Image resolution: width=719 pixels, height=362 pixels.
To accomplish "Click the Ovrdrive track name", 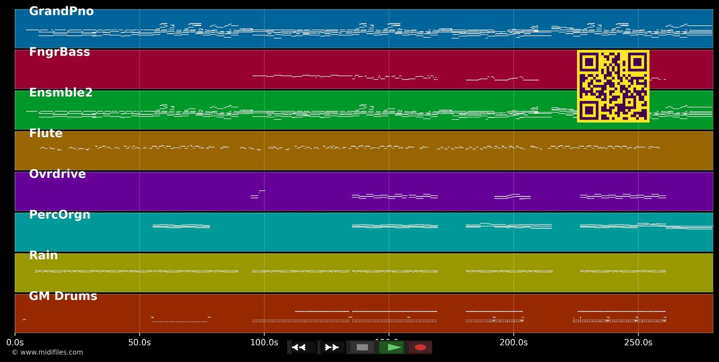I will (x=58, y=175).
